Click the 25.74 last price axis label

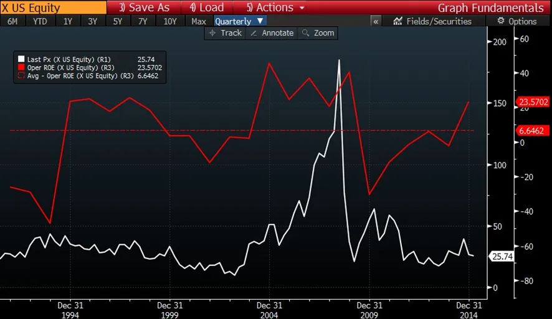click(502, 256)
